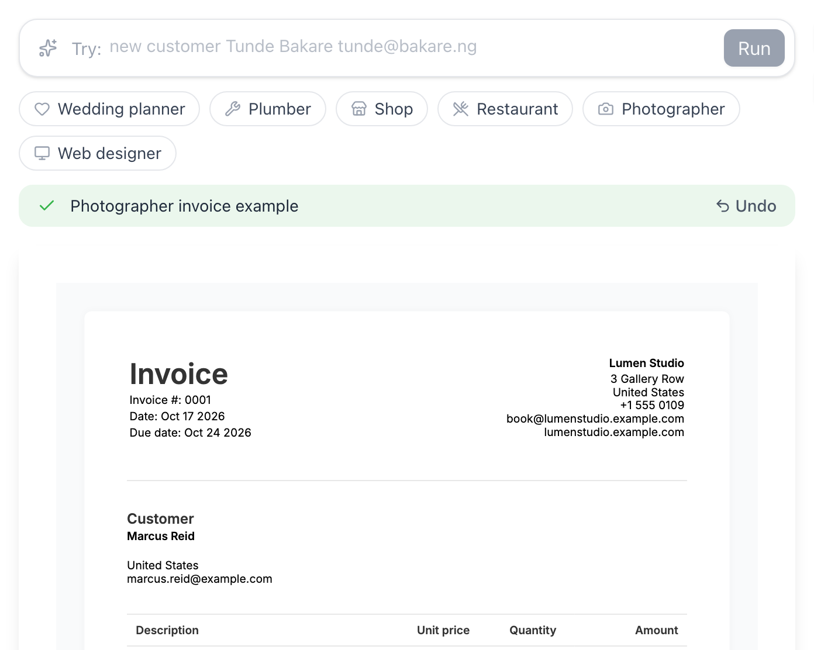Image resolution: width=814 pixels, height=650 pixels.
Task: Click the "Try:" label in prompt bar
Action: pos(87,49)
